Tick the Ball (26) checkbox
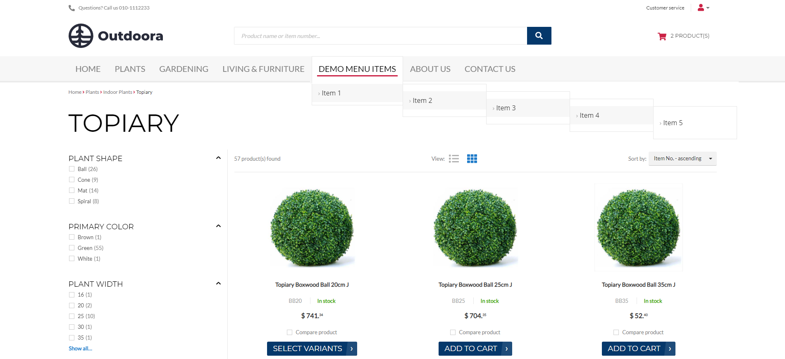This screenshot has height=359, width=785. [72, 169]
